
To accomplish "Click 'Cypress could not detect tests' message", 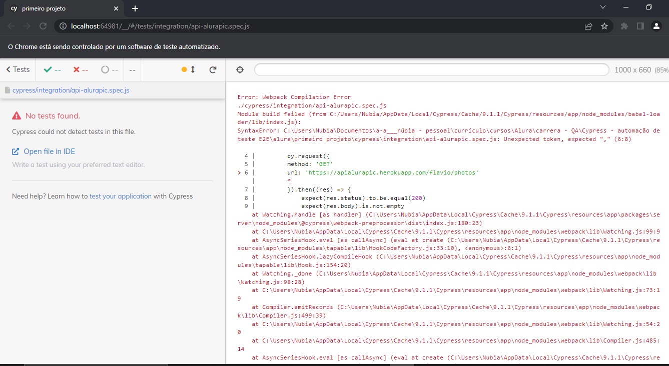I will pos(74,132).
